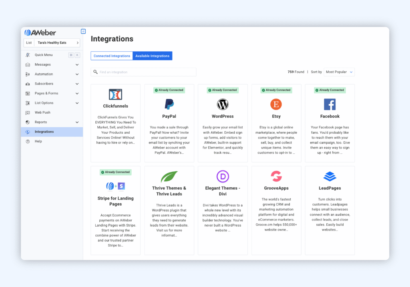Click the Web Push icon
This screenshot has height=287, width=410.
click(28, 112)
